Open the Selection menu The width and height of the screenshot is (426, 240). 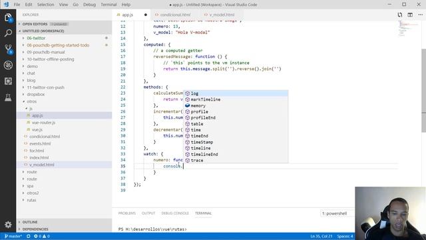pos(45,5)
